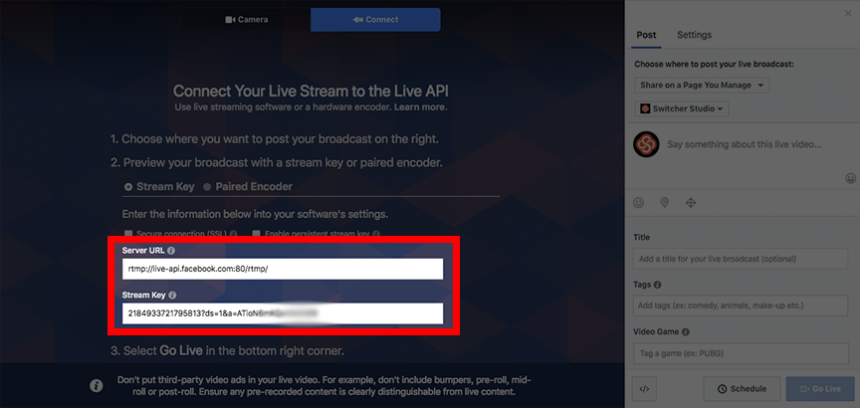Click the Schedule button
Viewport: 860px width, 408px height.
[743, 389]
